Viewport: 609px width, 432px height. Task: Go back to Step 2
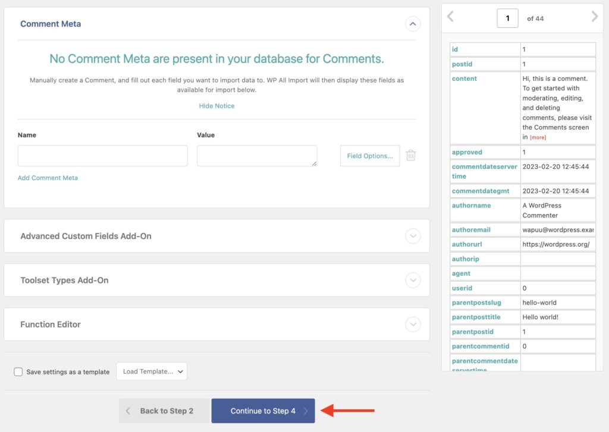pyautogui.click(x=164, y=410)
